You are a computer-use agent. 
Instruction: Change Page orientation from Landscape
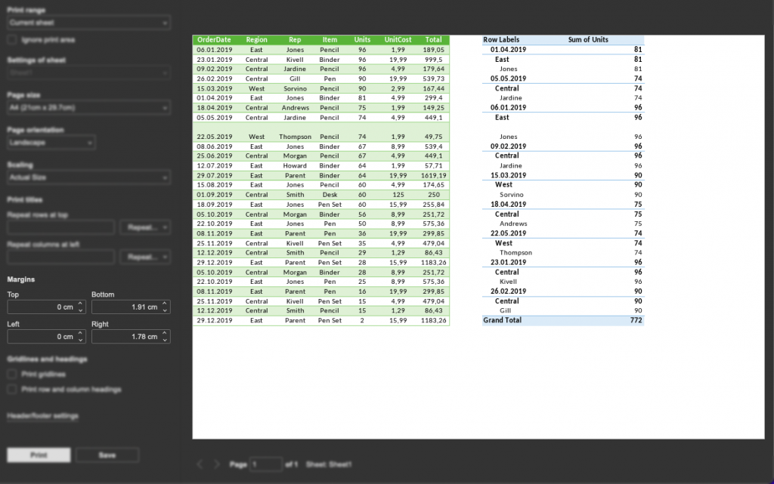point(49,142)
